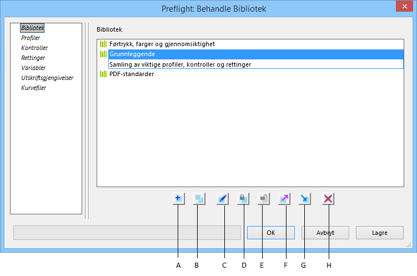Select the highlighted Grunnleggende library
The width and height of the screenshot is (417, 276).
pos(132,54)
